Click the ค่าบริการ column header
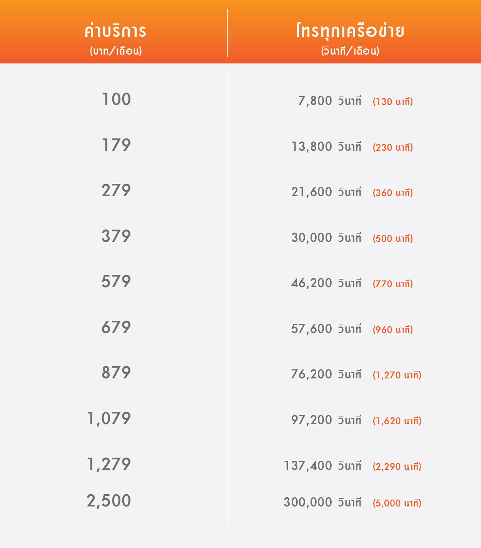Image resolution: width=481 pixels, height=548 pixels. tap(115, 31)
